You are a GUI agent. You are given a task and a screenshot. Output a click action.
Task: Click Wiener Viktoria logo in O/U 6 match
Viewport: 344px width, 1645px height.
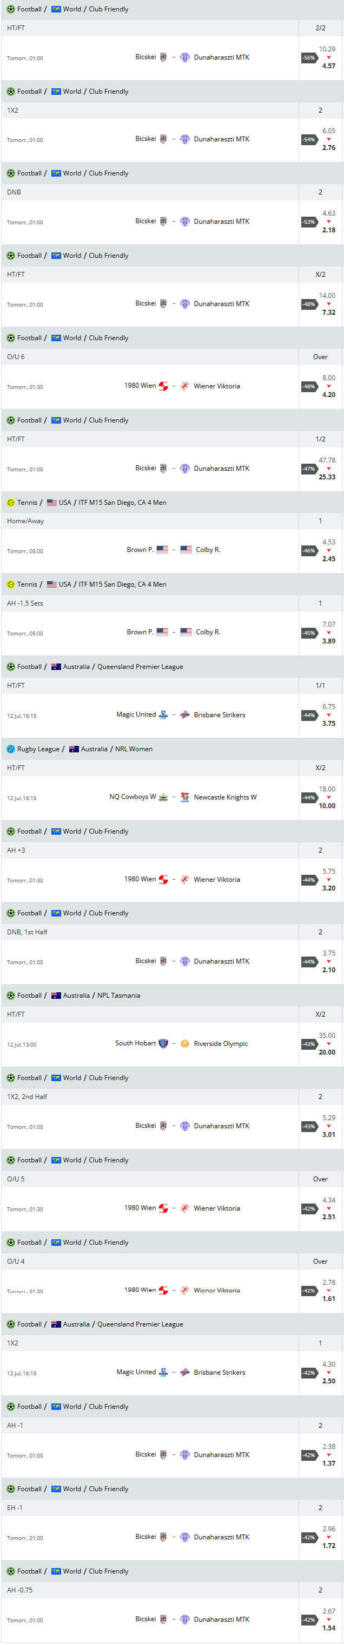[x=184, y=386]
